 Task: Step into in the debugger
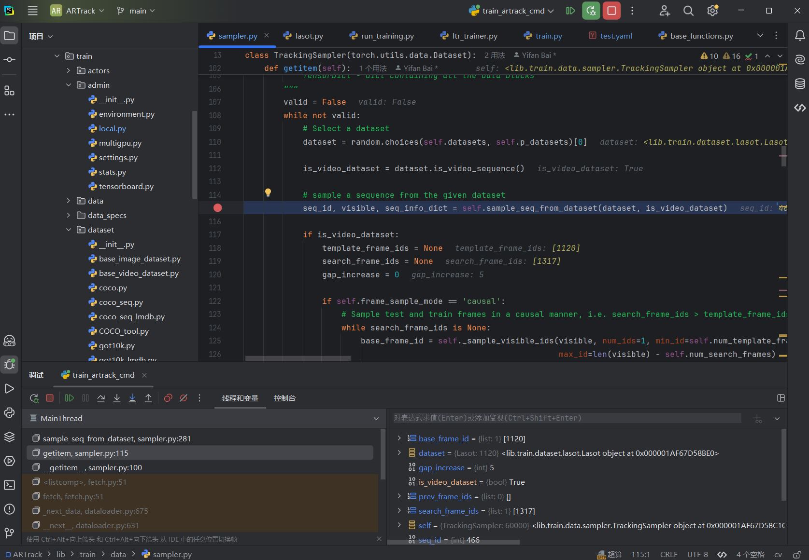(x=117, y=398)
